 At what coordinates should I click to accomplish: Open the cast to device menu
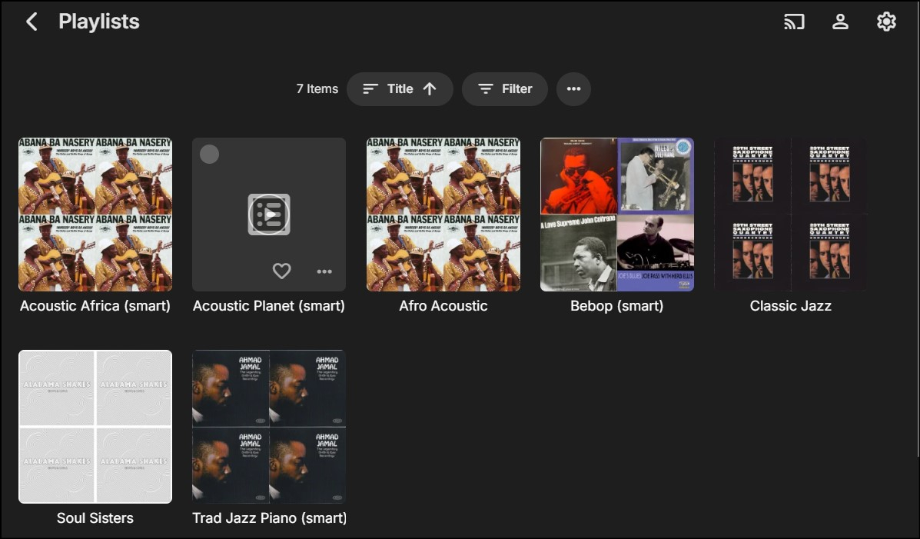(794, 22)
